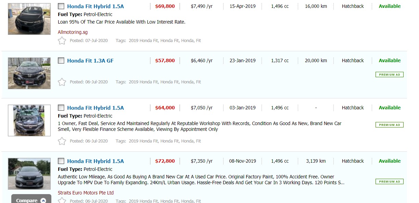Open the Allmotoring.sg dealer link
Screen dimensions: 419x203
73,32
